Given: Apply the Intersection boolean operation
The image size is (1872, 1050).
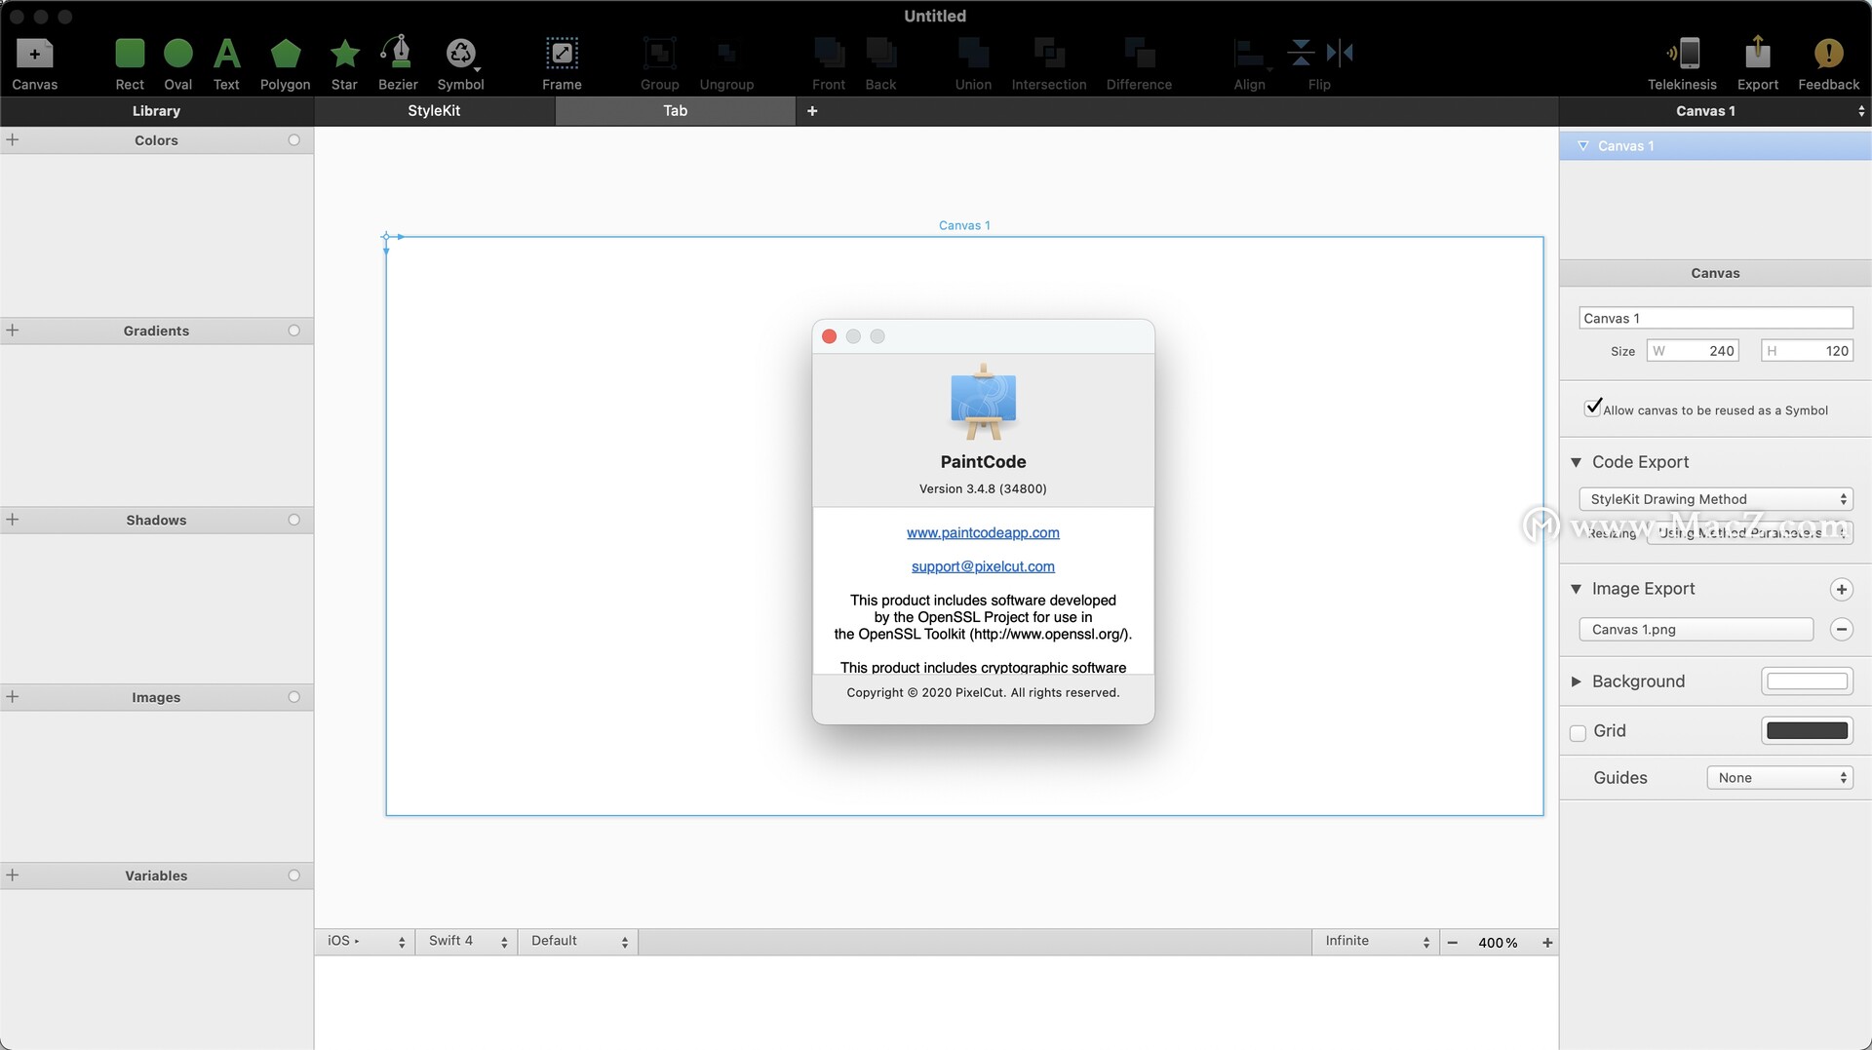Looking at the screenshot, I should [x=1049, y=63].
